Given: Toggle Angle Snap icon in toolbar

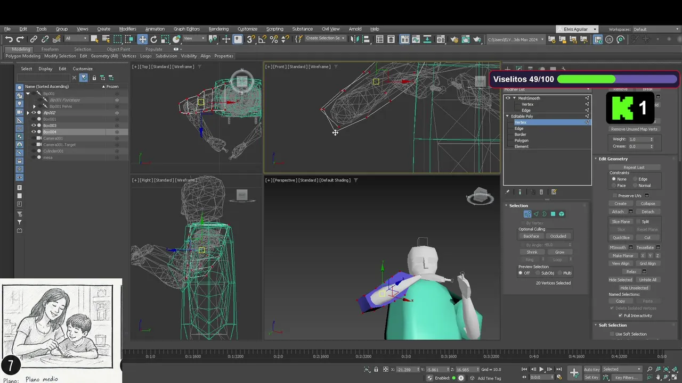Looking at the screenshot, I should 263,39.
